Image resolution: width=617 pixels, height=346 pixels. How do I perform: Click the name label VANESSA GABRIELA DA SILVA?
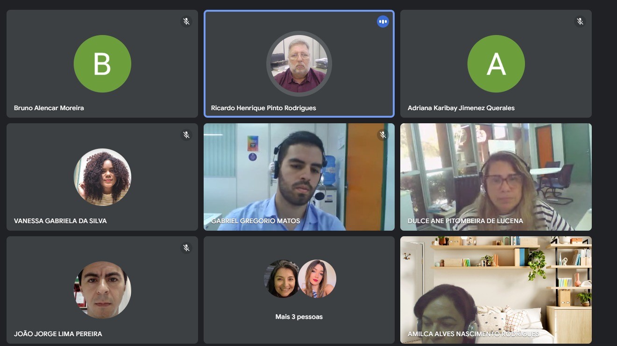pyautogui.click(x=60, y=221)
